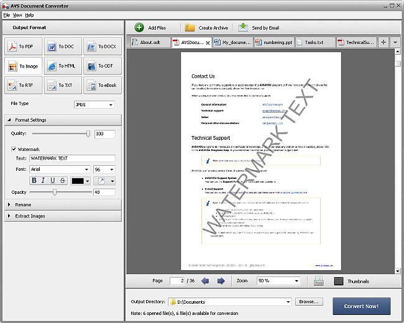Switch to the TechnicalSu... tab
404x323 pixels.
[x=357, y=42]
